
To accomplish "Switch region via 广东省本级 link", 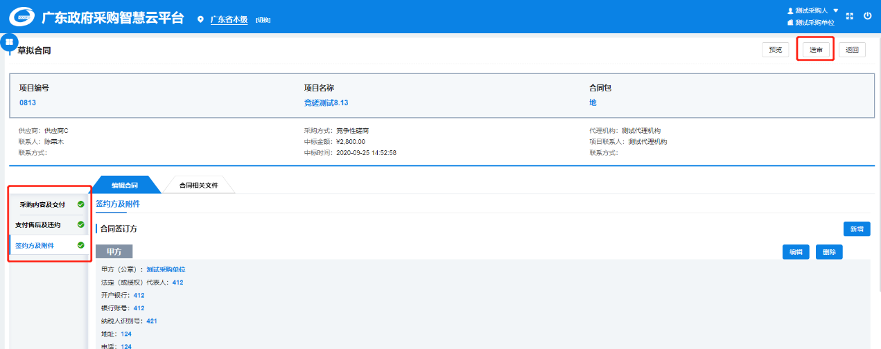I will [x=229, y=19].
